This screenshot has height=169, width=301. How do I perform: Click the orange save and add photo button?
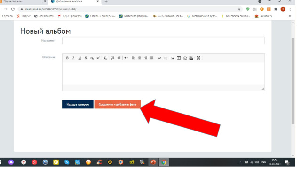click(x=118, y=104)
